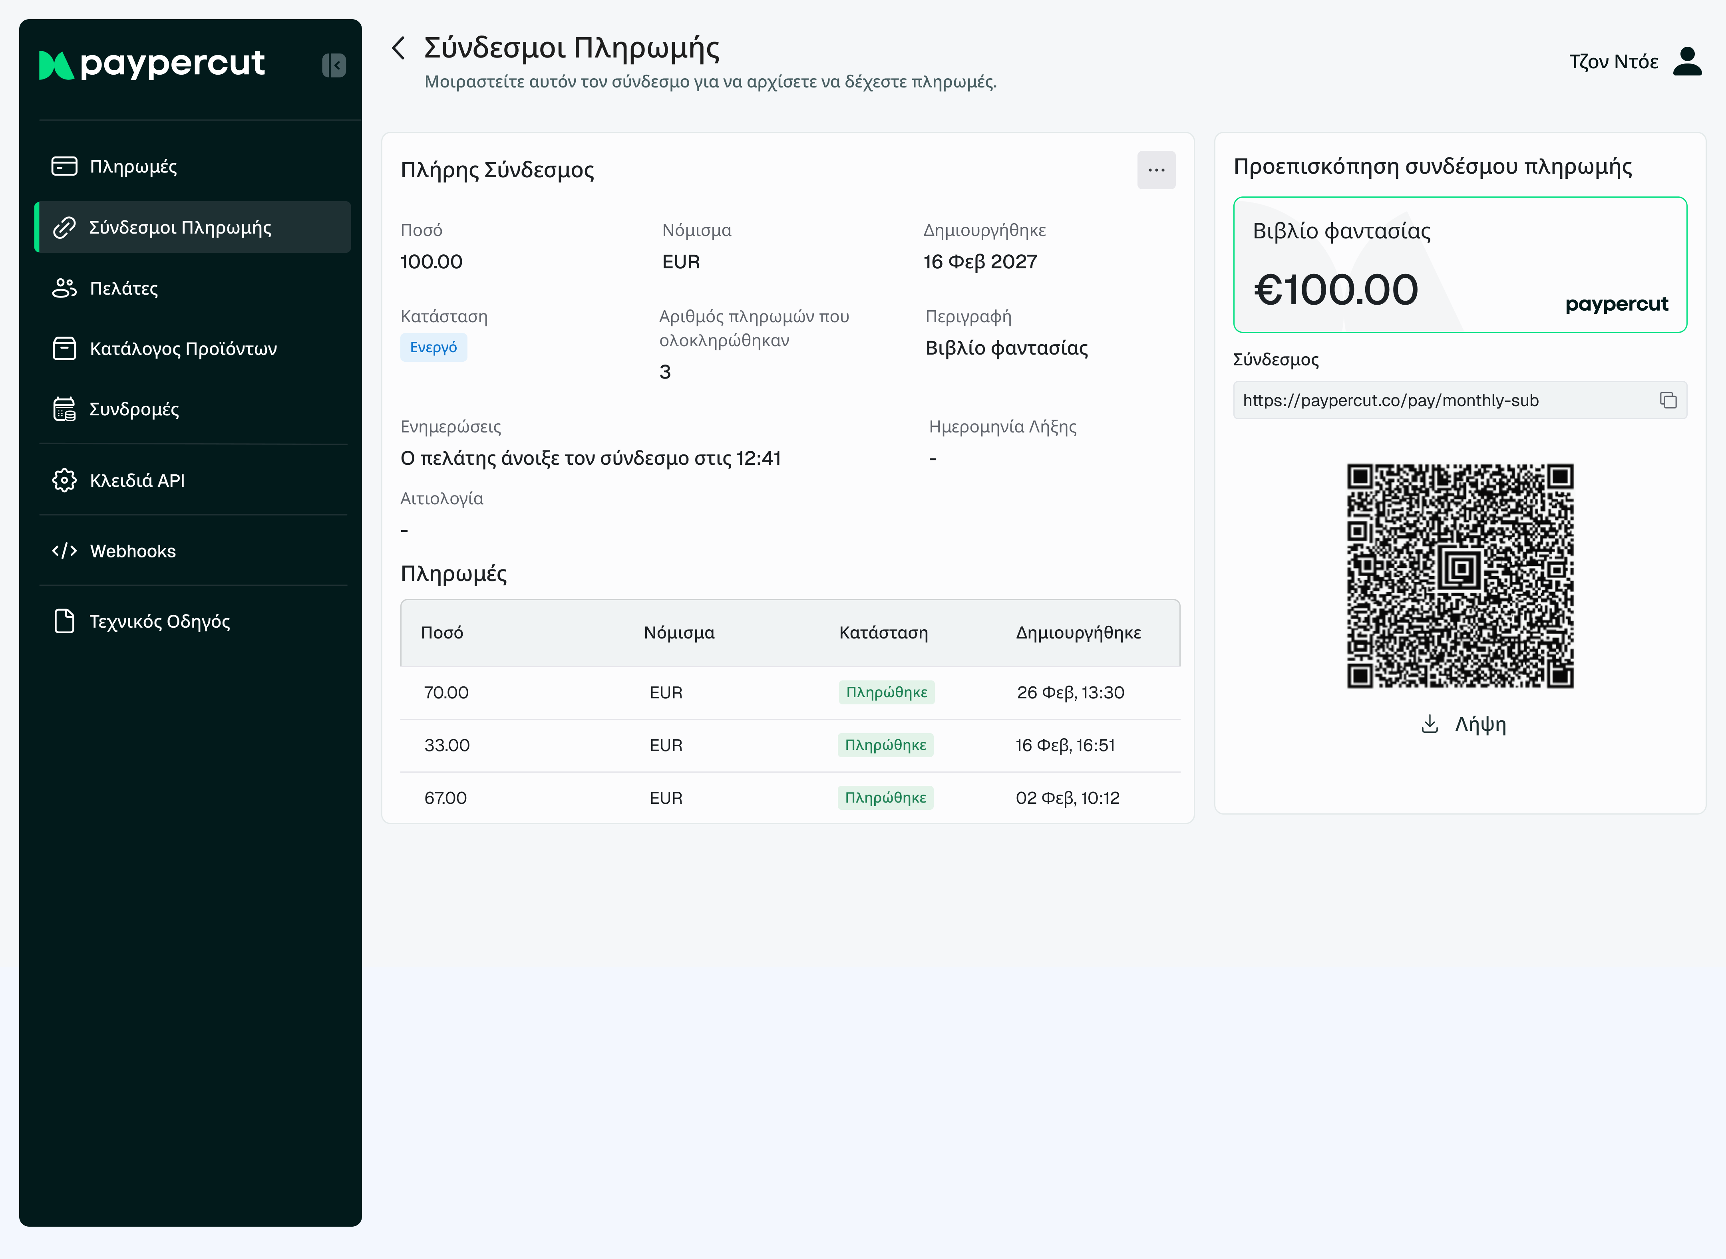This screenshot has width=1726, height=1259.
Task: Click the EUR cell in the 33.00 row
Action: pos(666,745)
